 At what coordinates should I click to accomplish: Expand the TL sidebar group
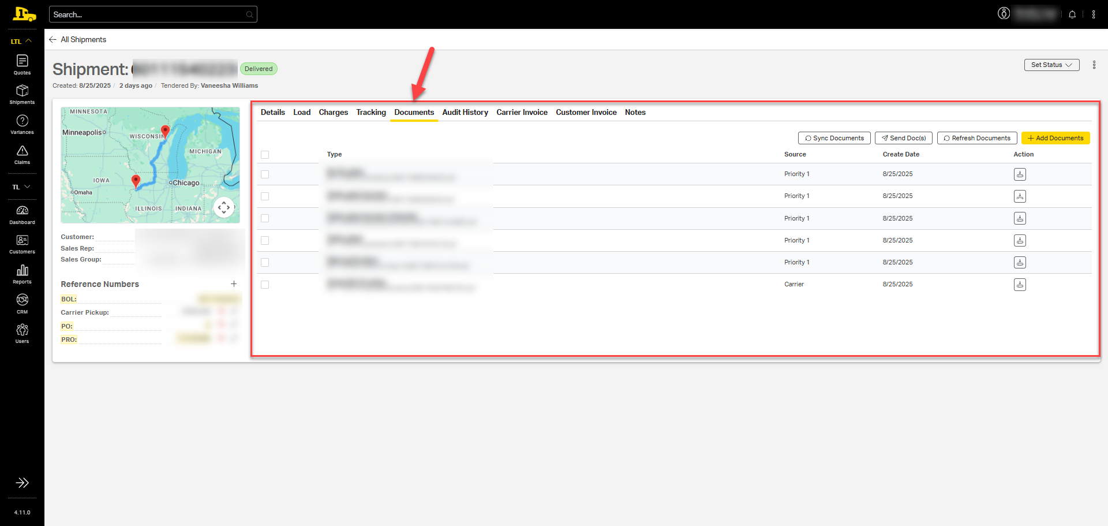(x=21, y=187)
